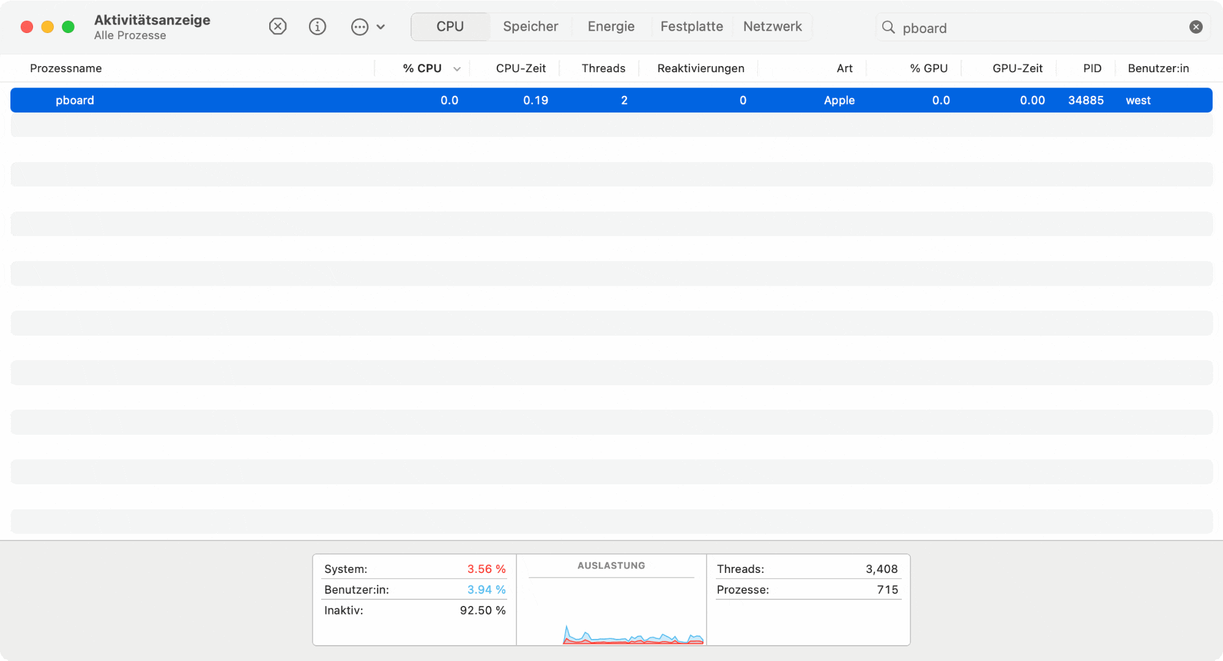This screenshot has width=1223, height=661.
Task: Switch to the Speicher tab
Action: point(530,26)
